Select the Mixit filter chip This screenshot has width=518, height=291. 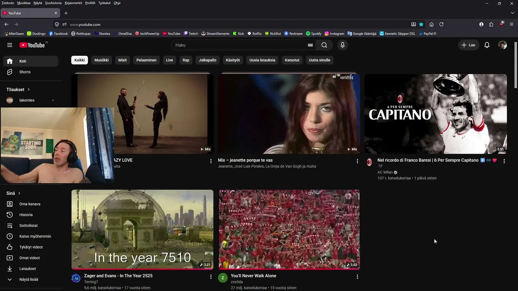123,60
